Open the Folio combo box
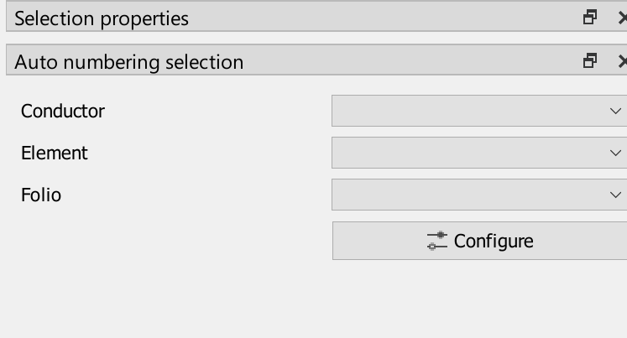The height and width of the screenshot is (338, 627). 470,195
